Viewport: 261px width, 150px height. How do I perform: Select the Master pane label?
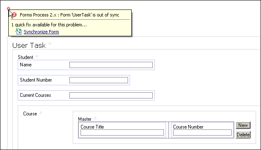[x=85, y=119]
